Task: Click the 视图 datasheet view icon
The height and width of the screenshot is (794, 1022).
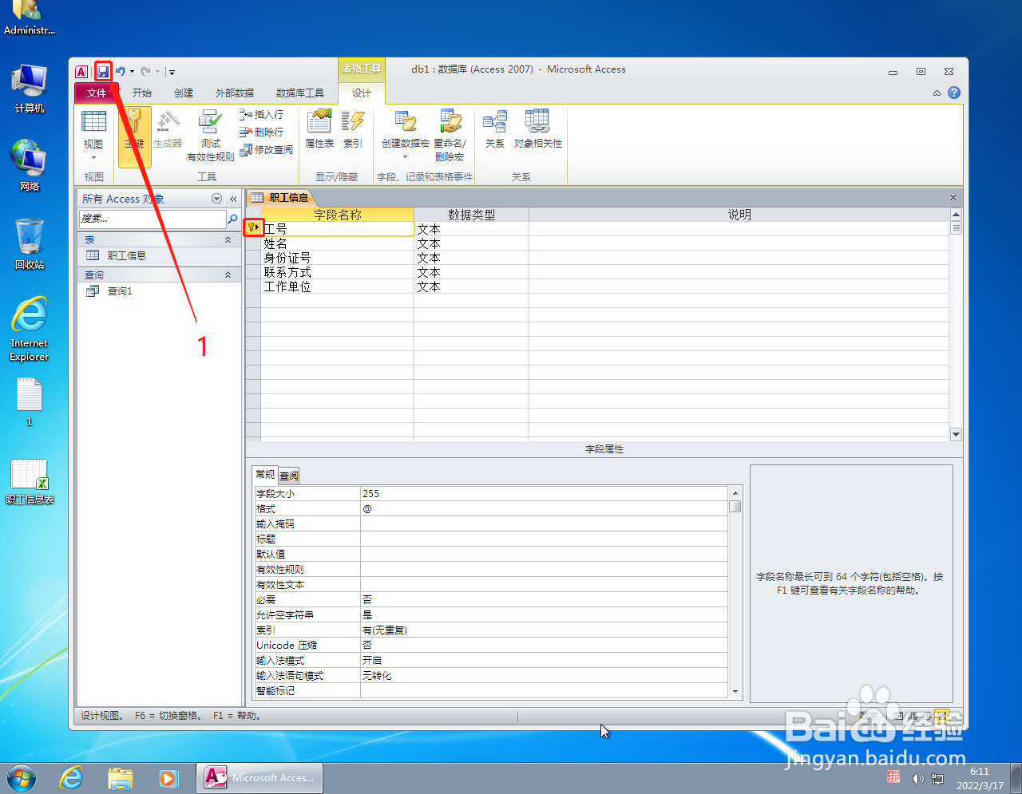Action: [93, 122]
